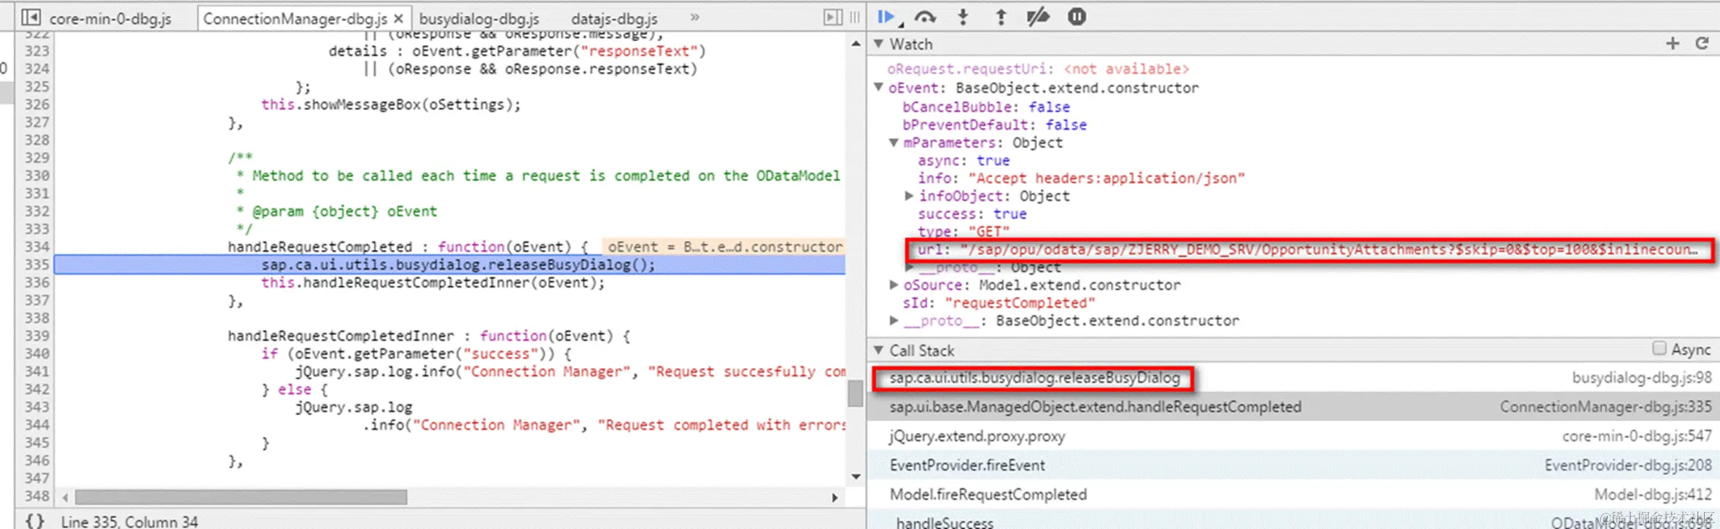Image resolution: width=1720 pixels, height=529 pixels.
Task: Show more open file tabs
Action: (x=694, y=17)
